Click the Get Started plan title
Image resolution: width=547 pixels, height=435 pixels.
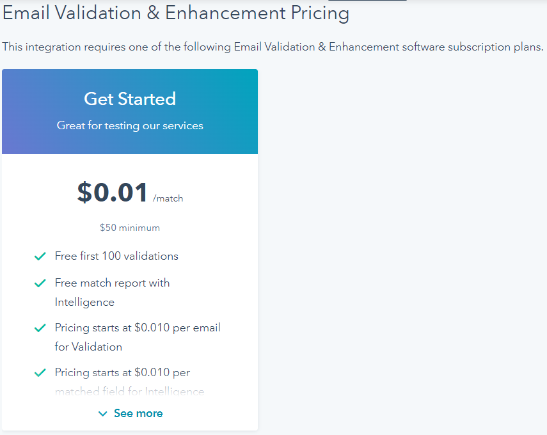pyautogui.click(x=130, y=99)
